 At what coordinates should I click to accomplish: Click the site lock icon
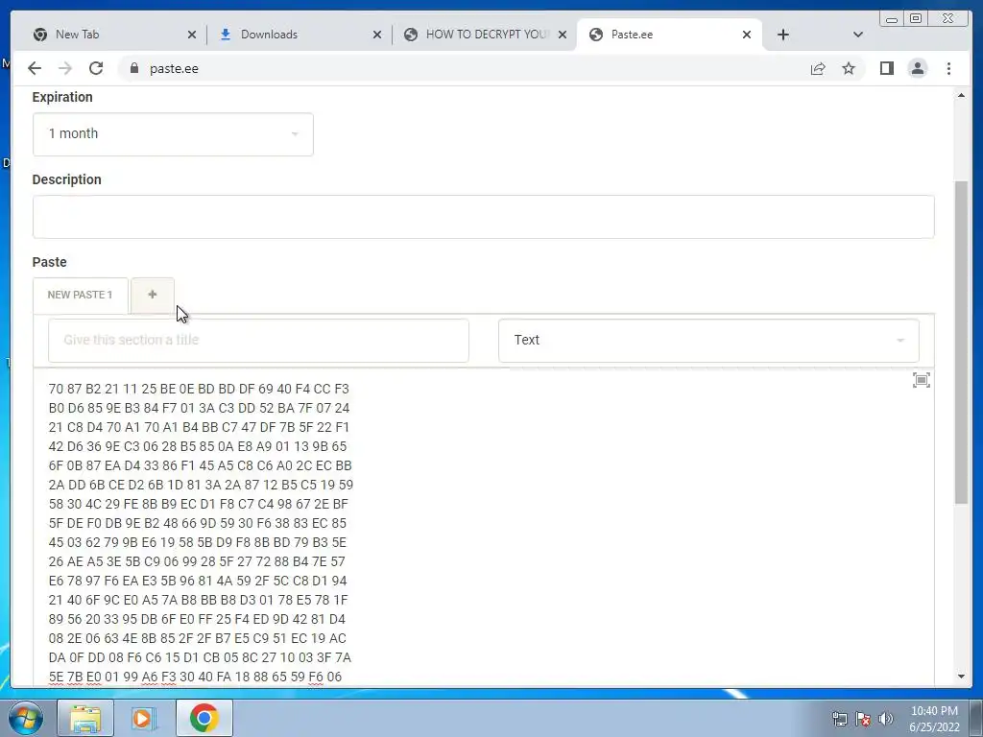[133, 68]
